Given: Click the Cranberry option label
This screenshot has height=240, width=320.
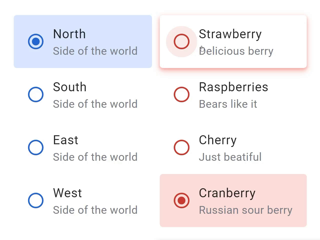Looking at the screenshot, I should click(227, 193).
